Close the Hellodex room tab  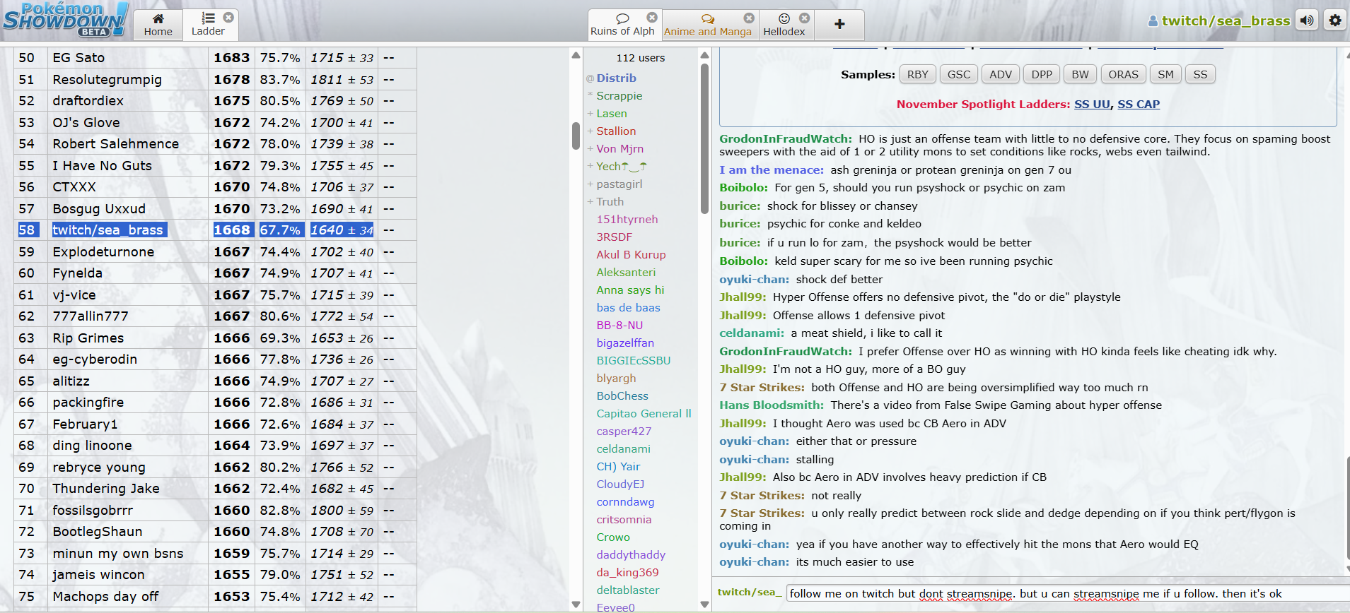click(804, 18)
